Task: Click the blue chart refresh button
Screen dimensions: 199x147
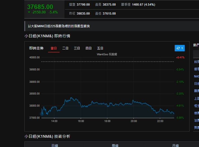Action: pyautogui.click(x=179, y=48)
